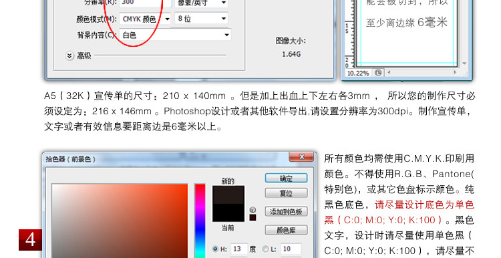Screen dimensions: 501x258
Task: Click the small web-safe color swatch
Action: click(x=253, y=218)
